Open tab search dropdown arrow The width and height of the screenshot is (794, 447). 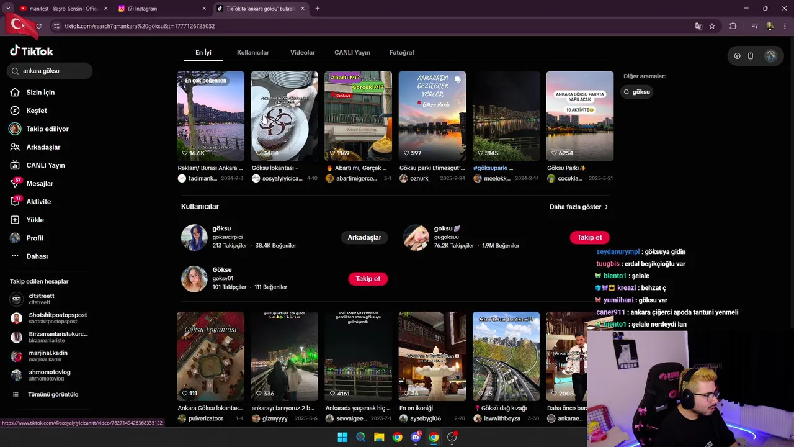(x=8, y=9)
